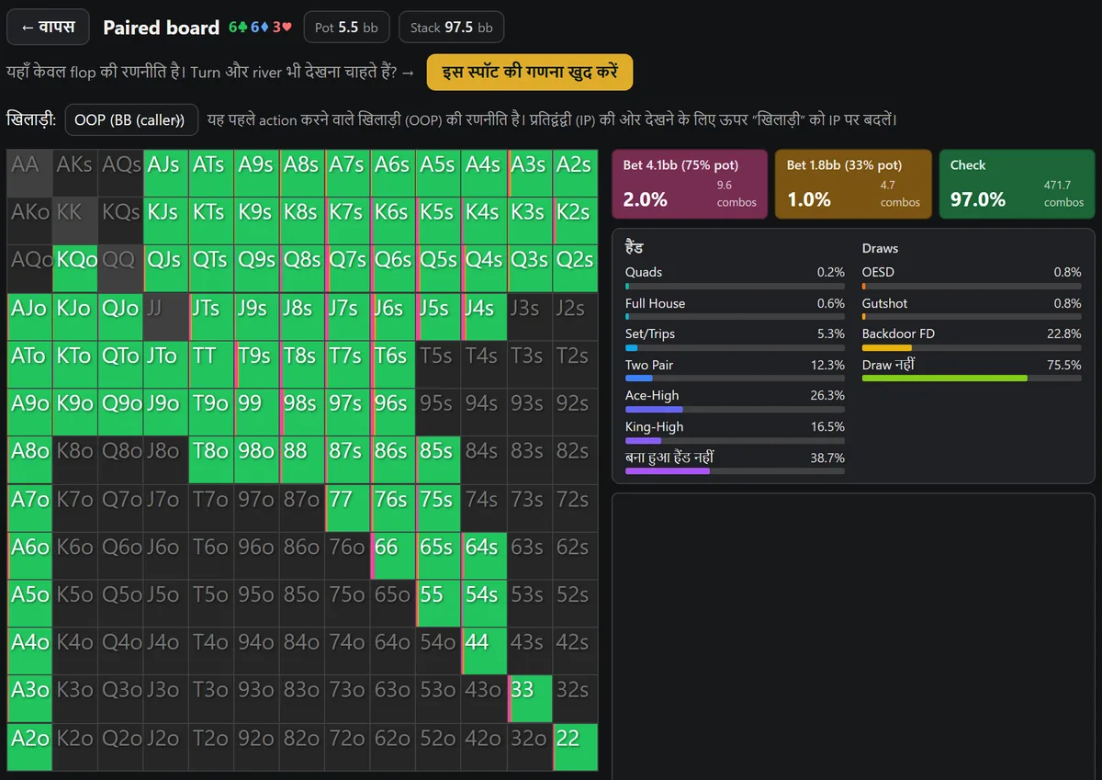Click the KQo hand cell

pyautogui.click(x=75, y=268)
